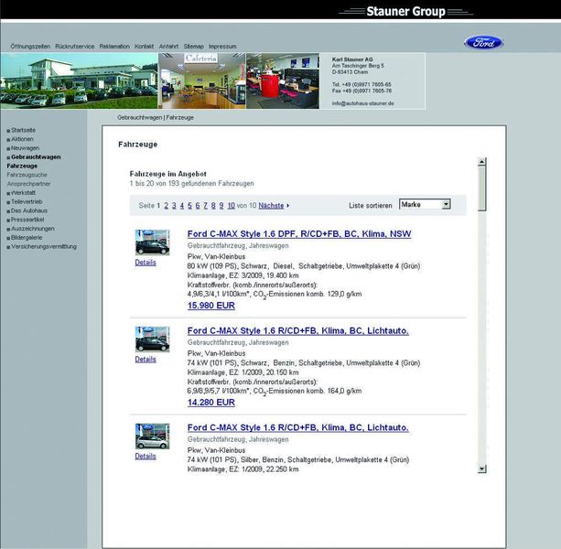Open Auszeichnungen in the sidebar

click(x=33, y=229)
